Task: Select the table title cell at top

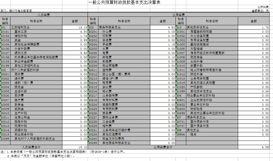Action: [124, 3]
